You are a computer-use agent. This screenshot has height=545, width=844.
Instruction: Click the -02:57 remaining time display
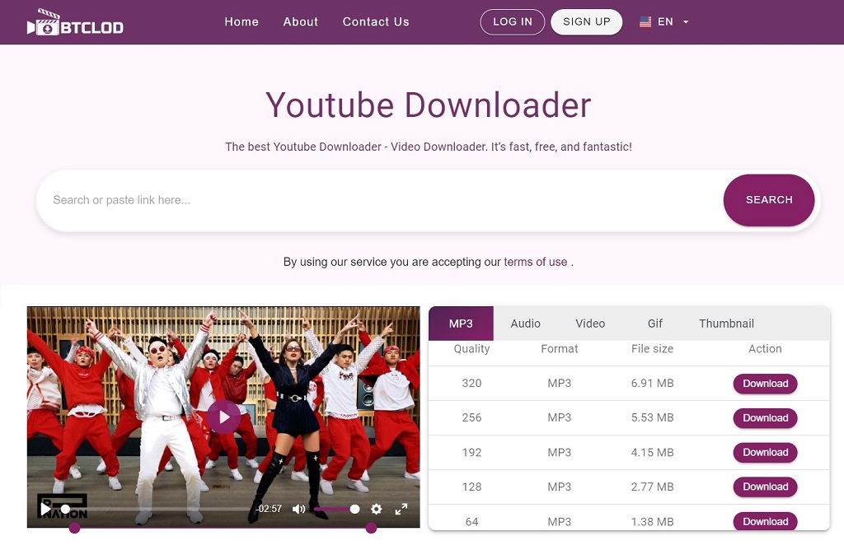(x=269, y=509)
